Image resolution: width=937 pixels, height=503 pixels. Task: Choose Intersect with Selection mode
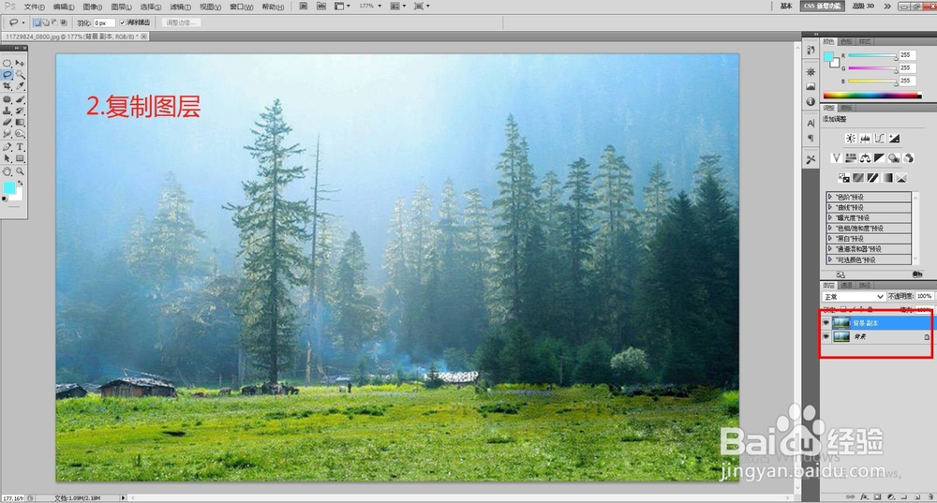pos(64,22)
